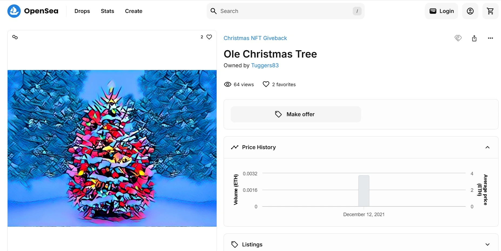The width and height of the screenshot is (501, 251).
Task: Toggle the 2 favorites heart below the title
Action: click(266, 84)
